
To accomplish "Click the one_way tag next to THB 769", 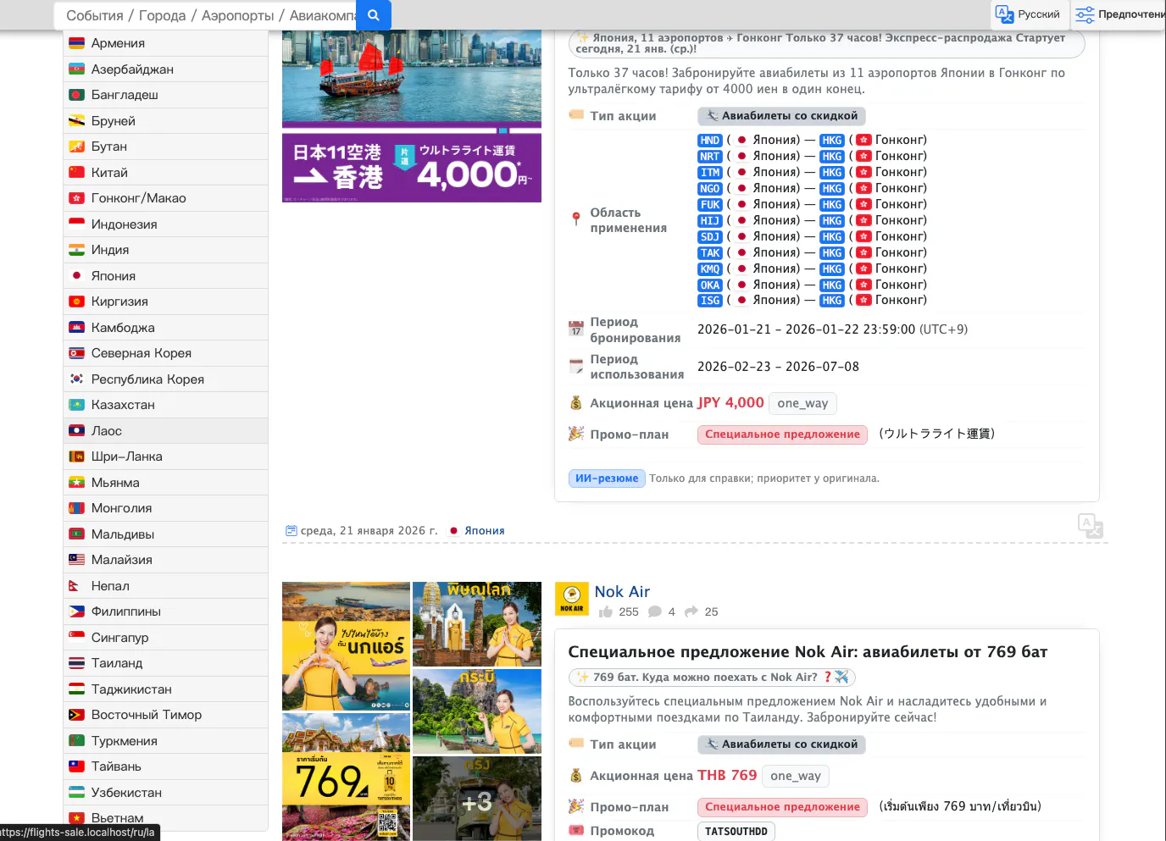I will pyautogui.click(x=796, y=776).
